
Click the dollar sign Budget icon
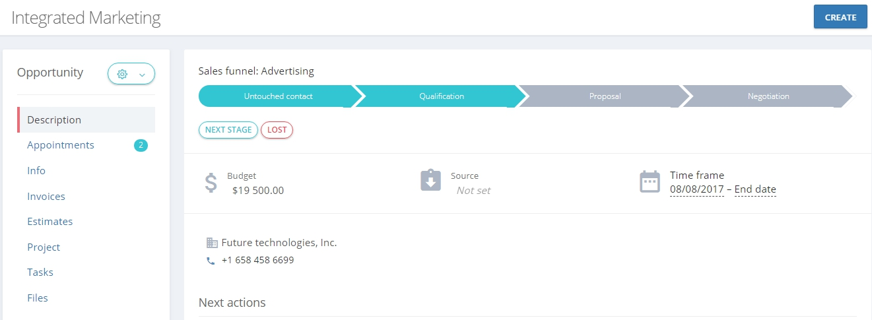(x=211, y=183)
